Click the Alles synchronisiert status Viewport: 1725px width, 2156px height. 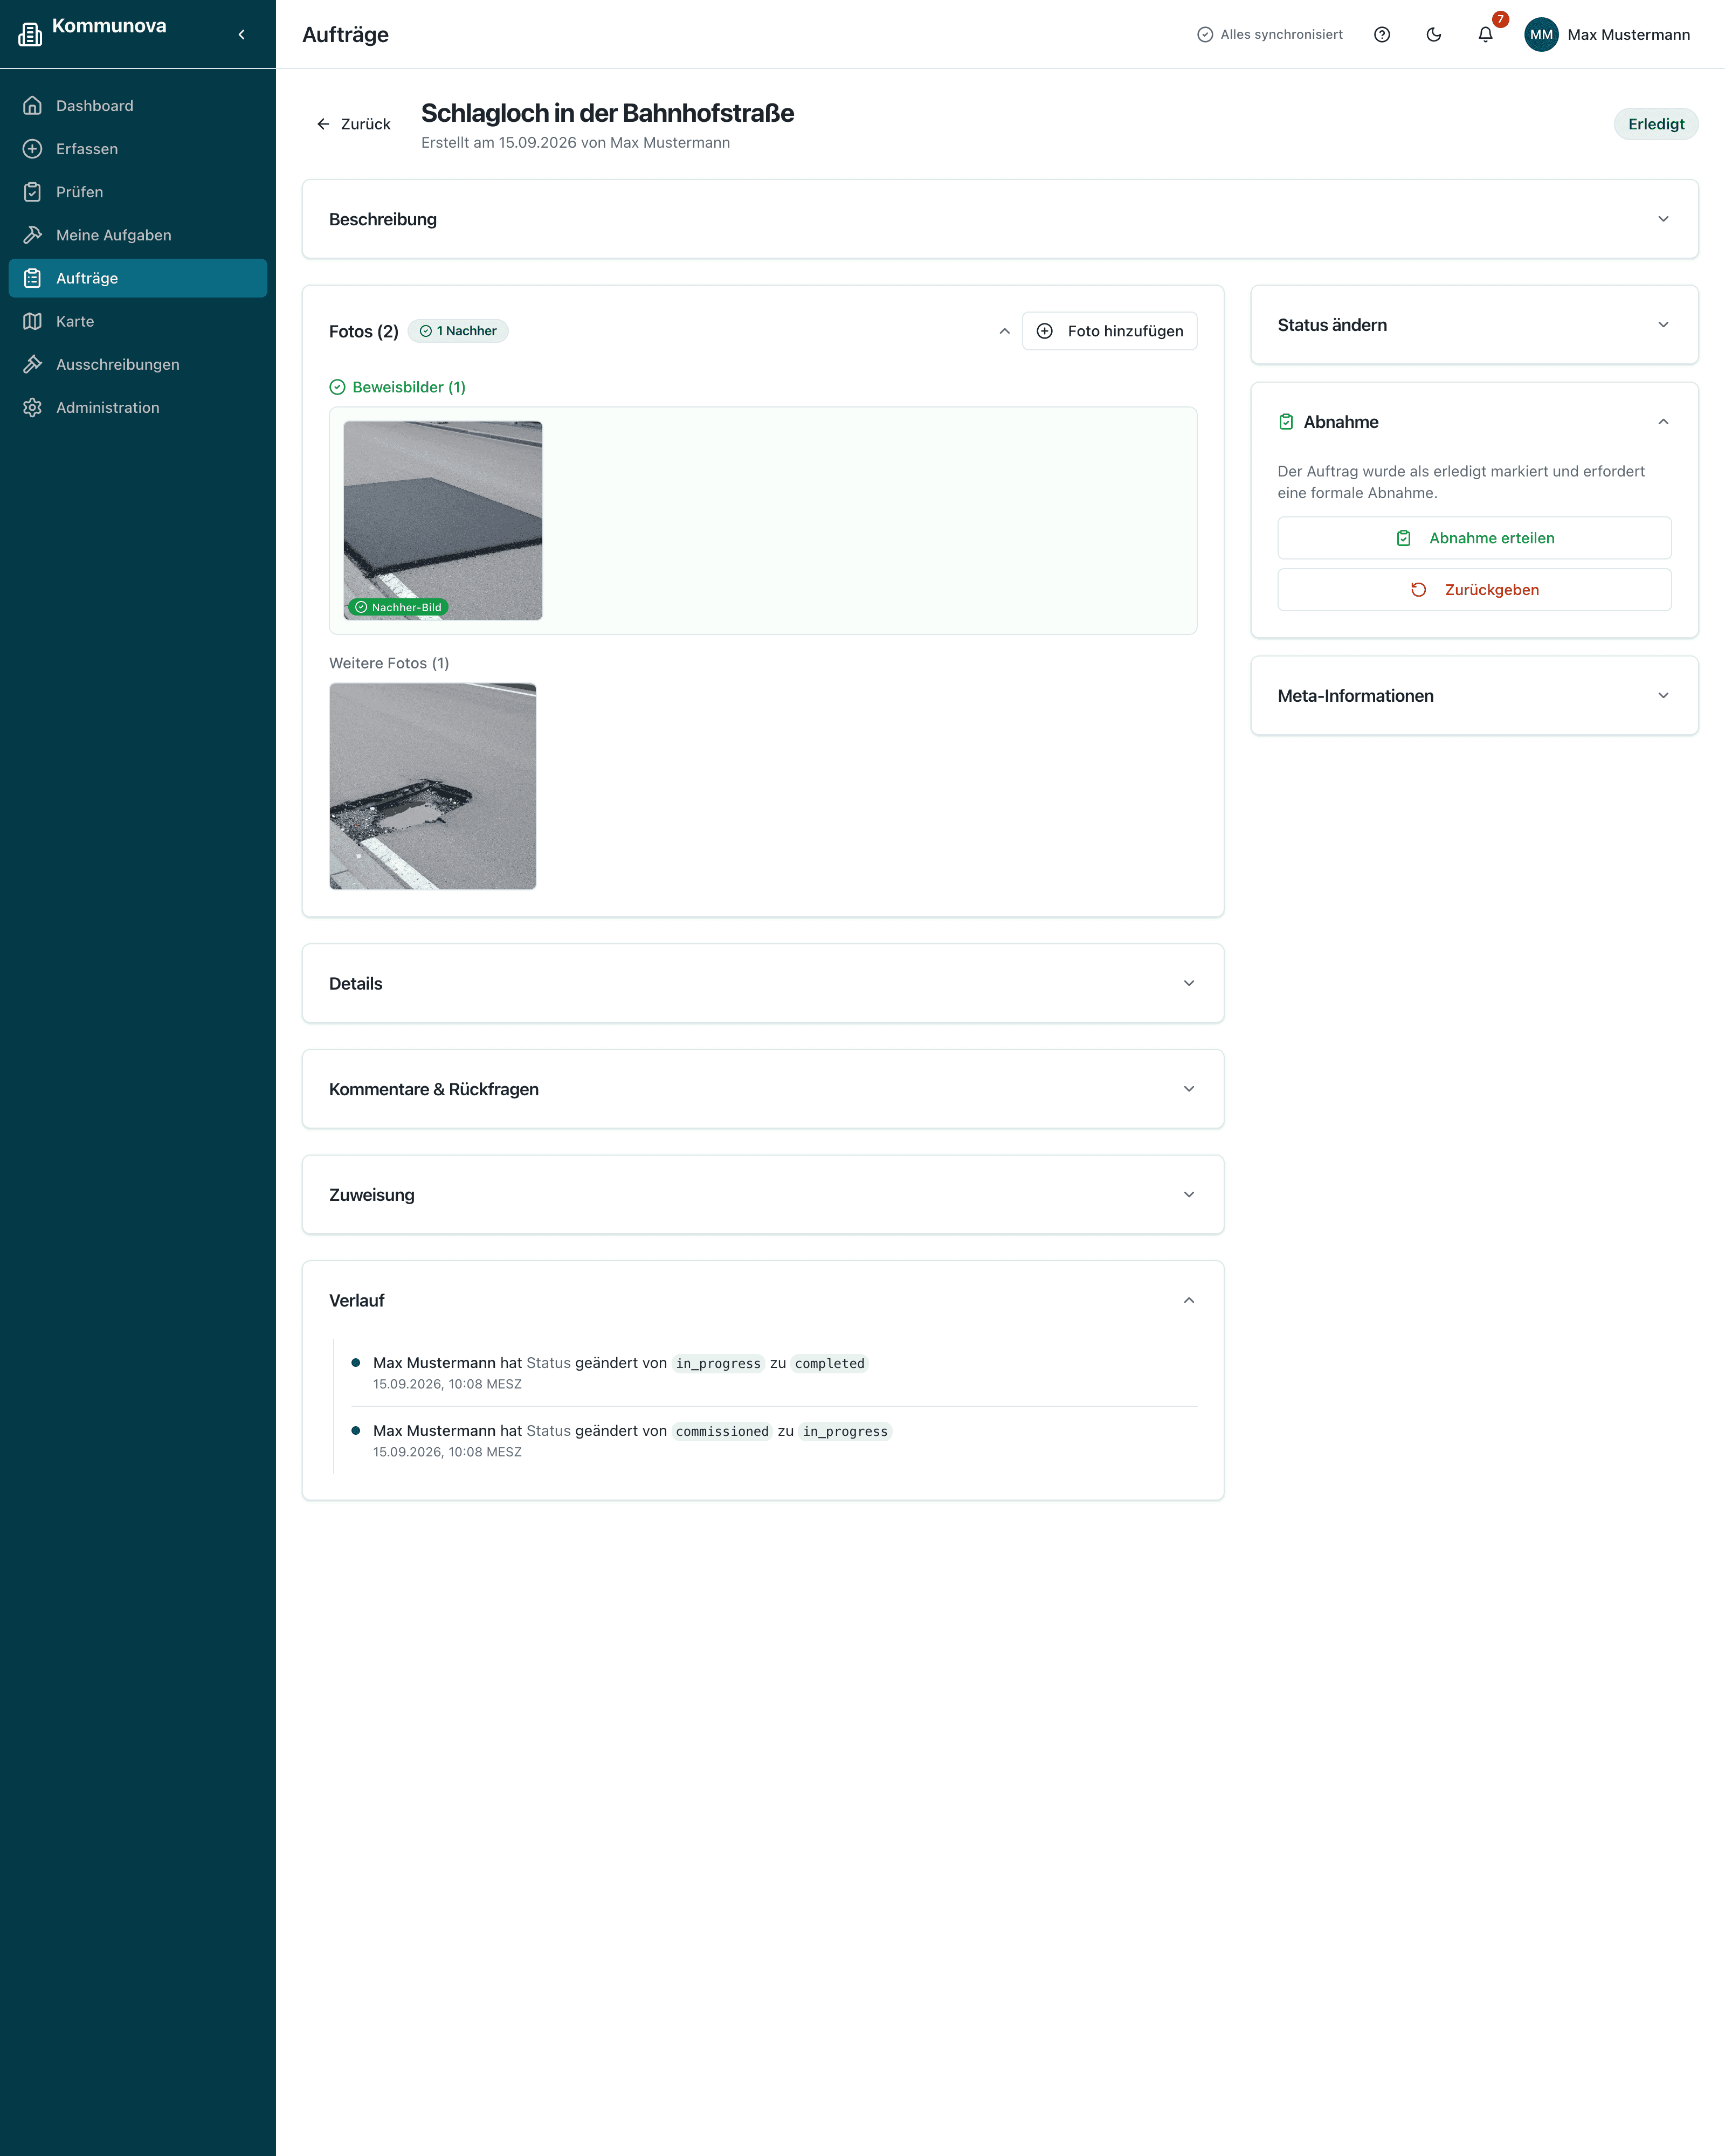pos(1270,34)
